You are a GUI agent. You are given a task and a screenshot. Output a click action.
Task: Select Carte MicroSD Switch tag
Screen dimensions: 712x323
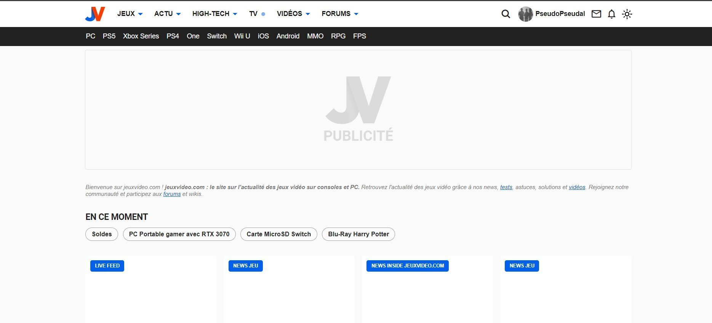pyautogui.click(x=278, y=234)
